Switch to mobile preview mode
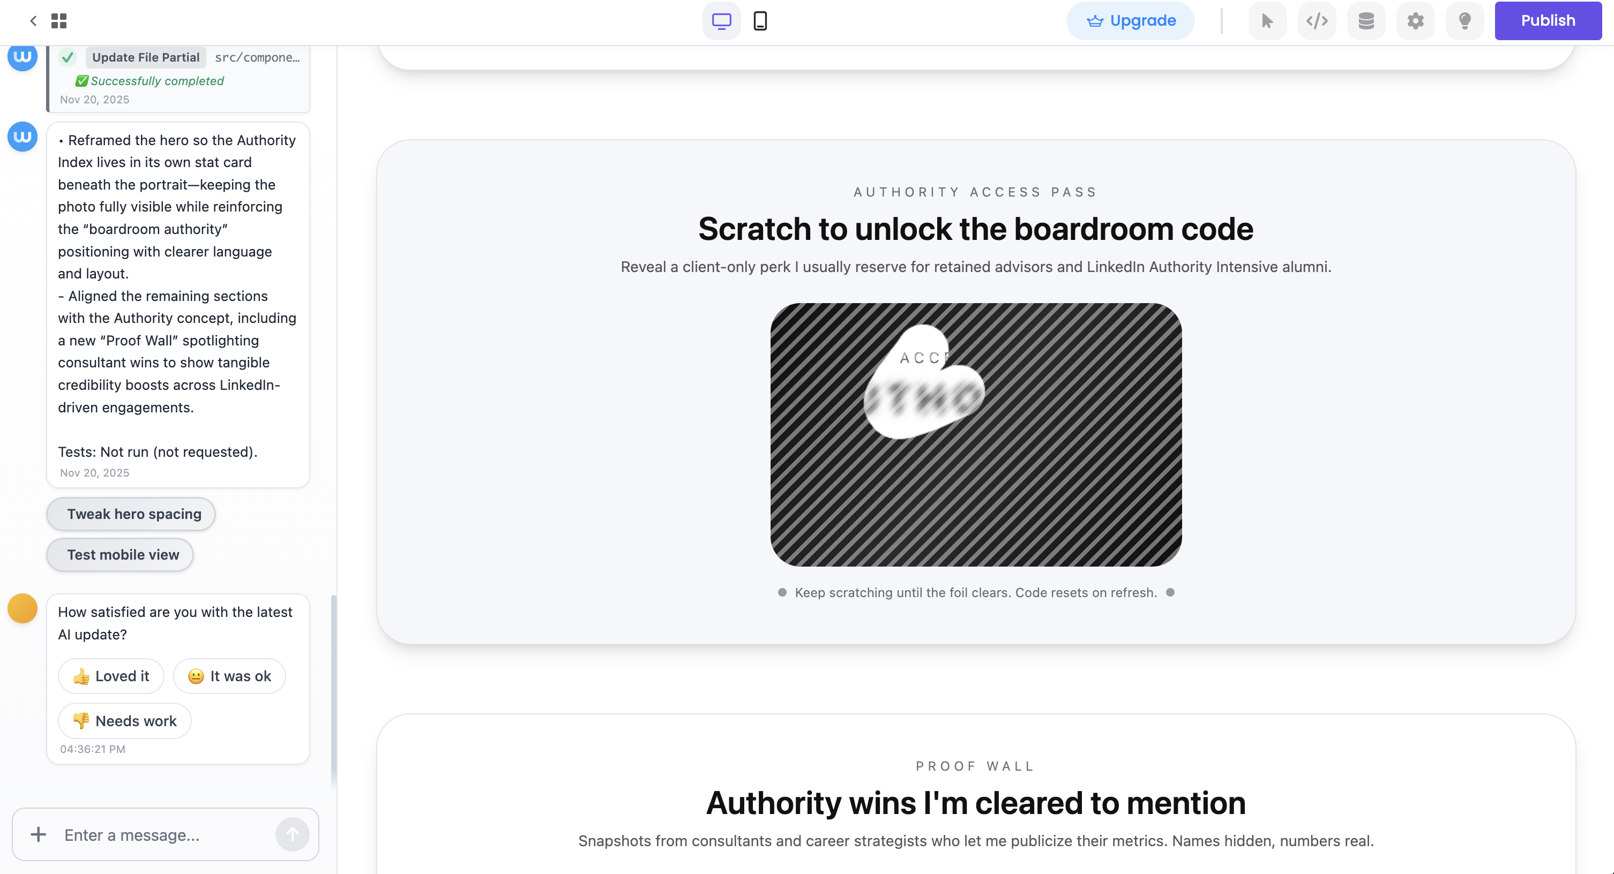Screen dimensions: 1614x874 point(760,21)
